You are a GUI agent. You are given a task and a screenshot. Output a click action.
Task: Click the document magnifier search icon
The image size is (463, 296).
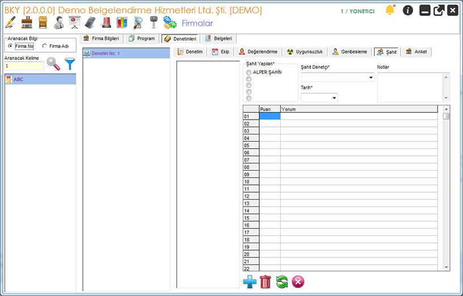click(138, 23)
